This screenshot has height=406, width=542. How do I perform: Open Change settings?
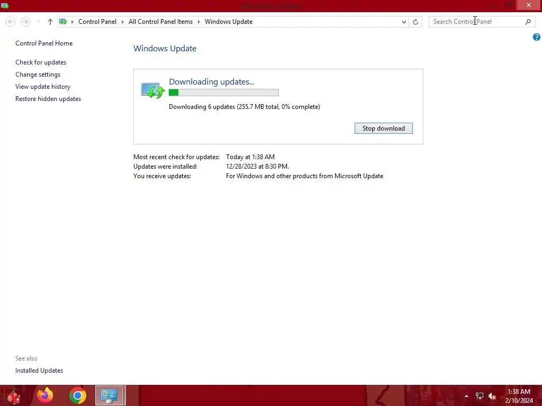(38, 74)
